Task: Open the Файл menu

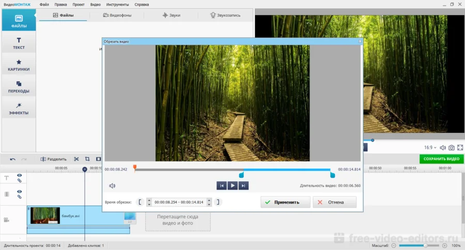Action: (44, 5)
